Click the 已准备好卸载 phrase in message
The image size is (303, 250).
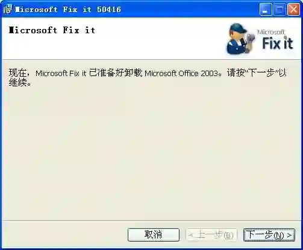[x=116, y=72]
